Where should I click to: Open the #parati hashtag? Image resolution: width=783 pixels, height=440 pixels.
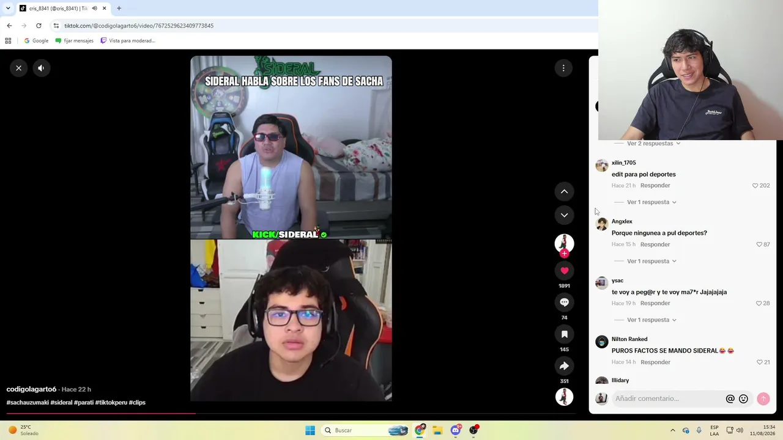click(84, 403)
